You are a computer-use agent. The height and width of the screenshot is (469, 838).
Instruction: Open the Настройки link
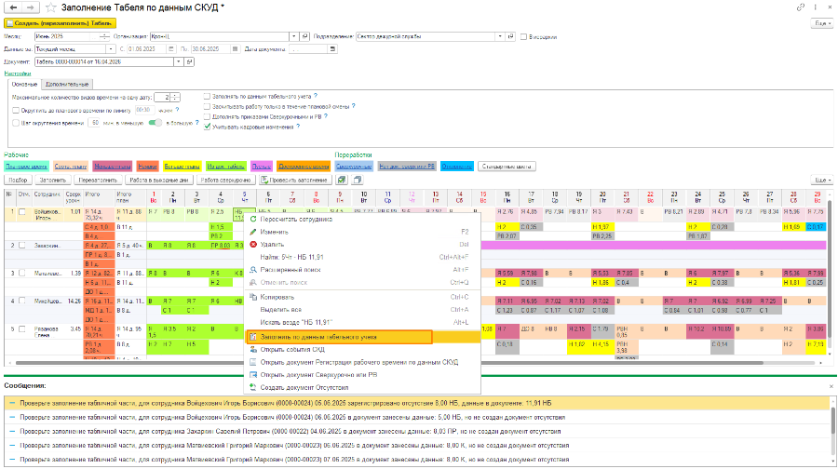(x=18, y=74)
